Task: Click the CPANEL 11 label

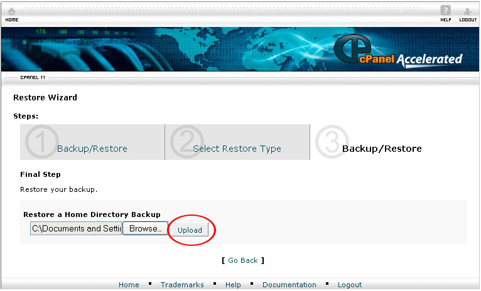Action: (33, 78)
